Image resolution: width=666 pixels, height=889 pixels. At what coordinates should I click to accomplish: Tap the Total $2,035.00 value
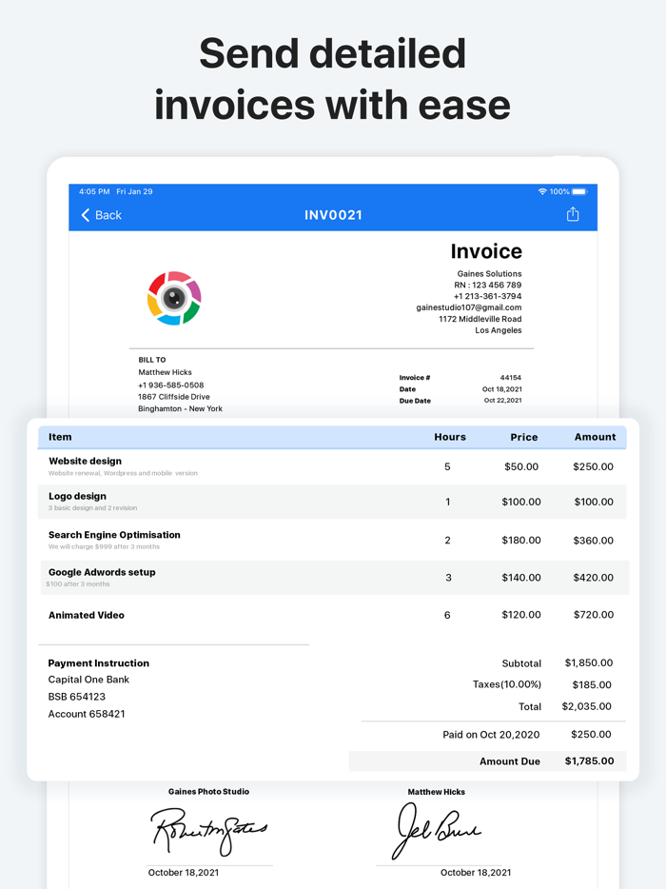click(587, 706)
